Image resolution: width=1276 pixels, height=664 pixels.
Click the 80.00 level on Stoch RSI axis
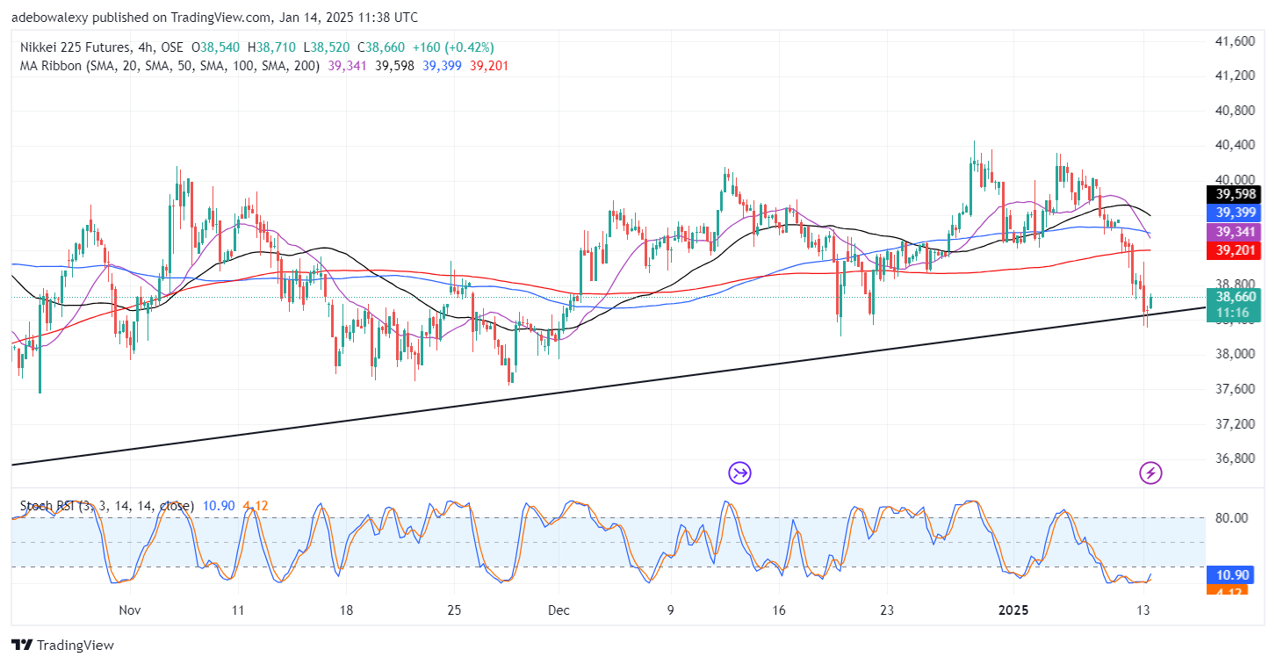click(1232, 517)
